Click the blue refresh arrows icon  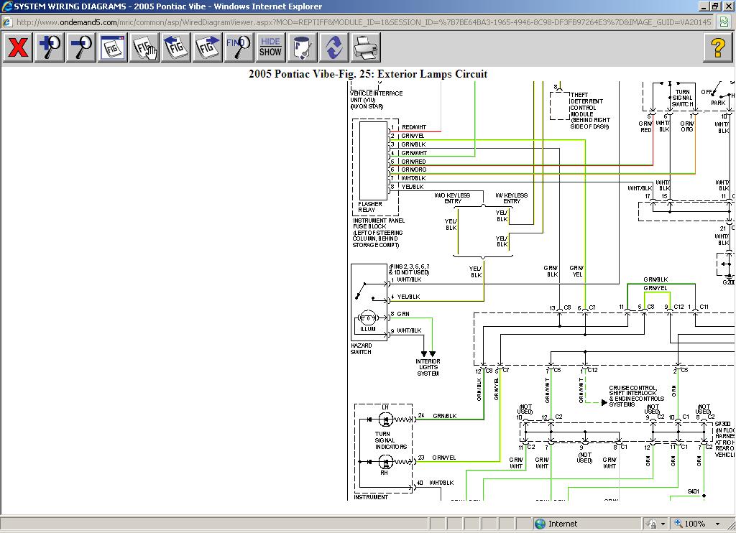point(333,48)
